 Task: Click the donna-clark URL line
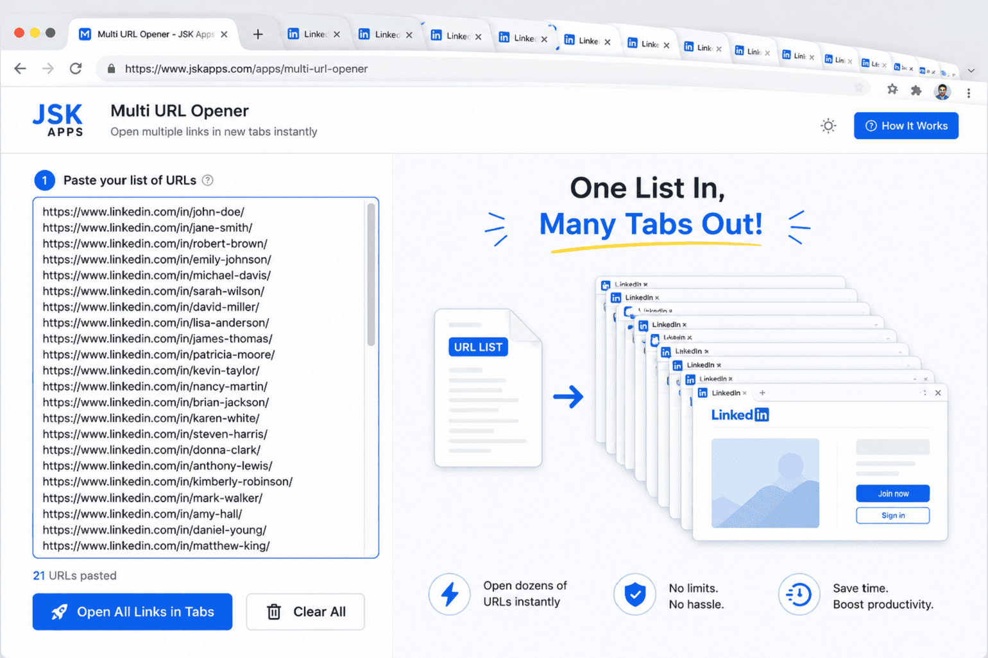click(152, 450)
